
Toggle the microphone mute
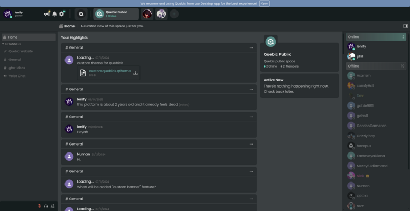coord(39,206)
